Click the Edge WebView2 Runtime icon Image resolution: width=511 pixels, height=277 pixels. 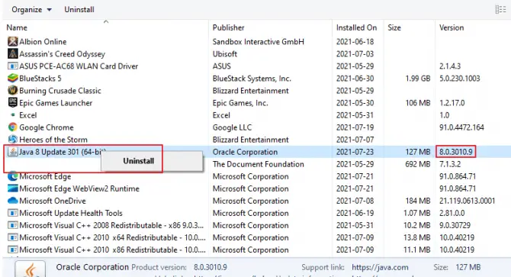click(x=12, y=188)
